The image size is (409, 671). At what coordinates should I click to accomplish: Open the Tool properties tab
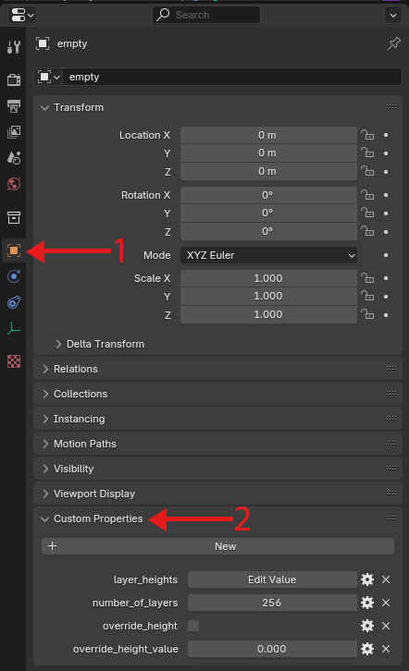[14, 46]
